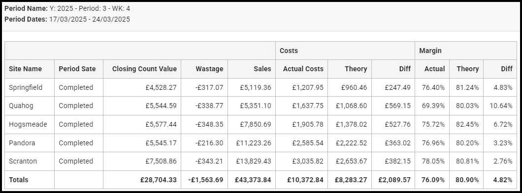
Task: Click the Totals row label
Action: point(19,180)
